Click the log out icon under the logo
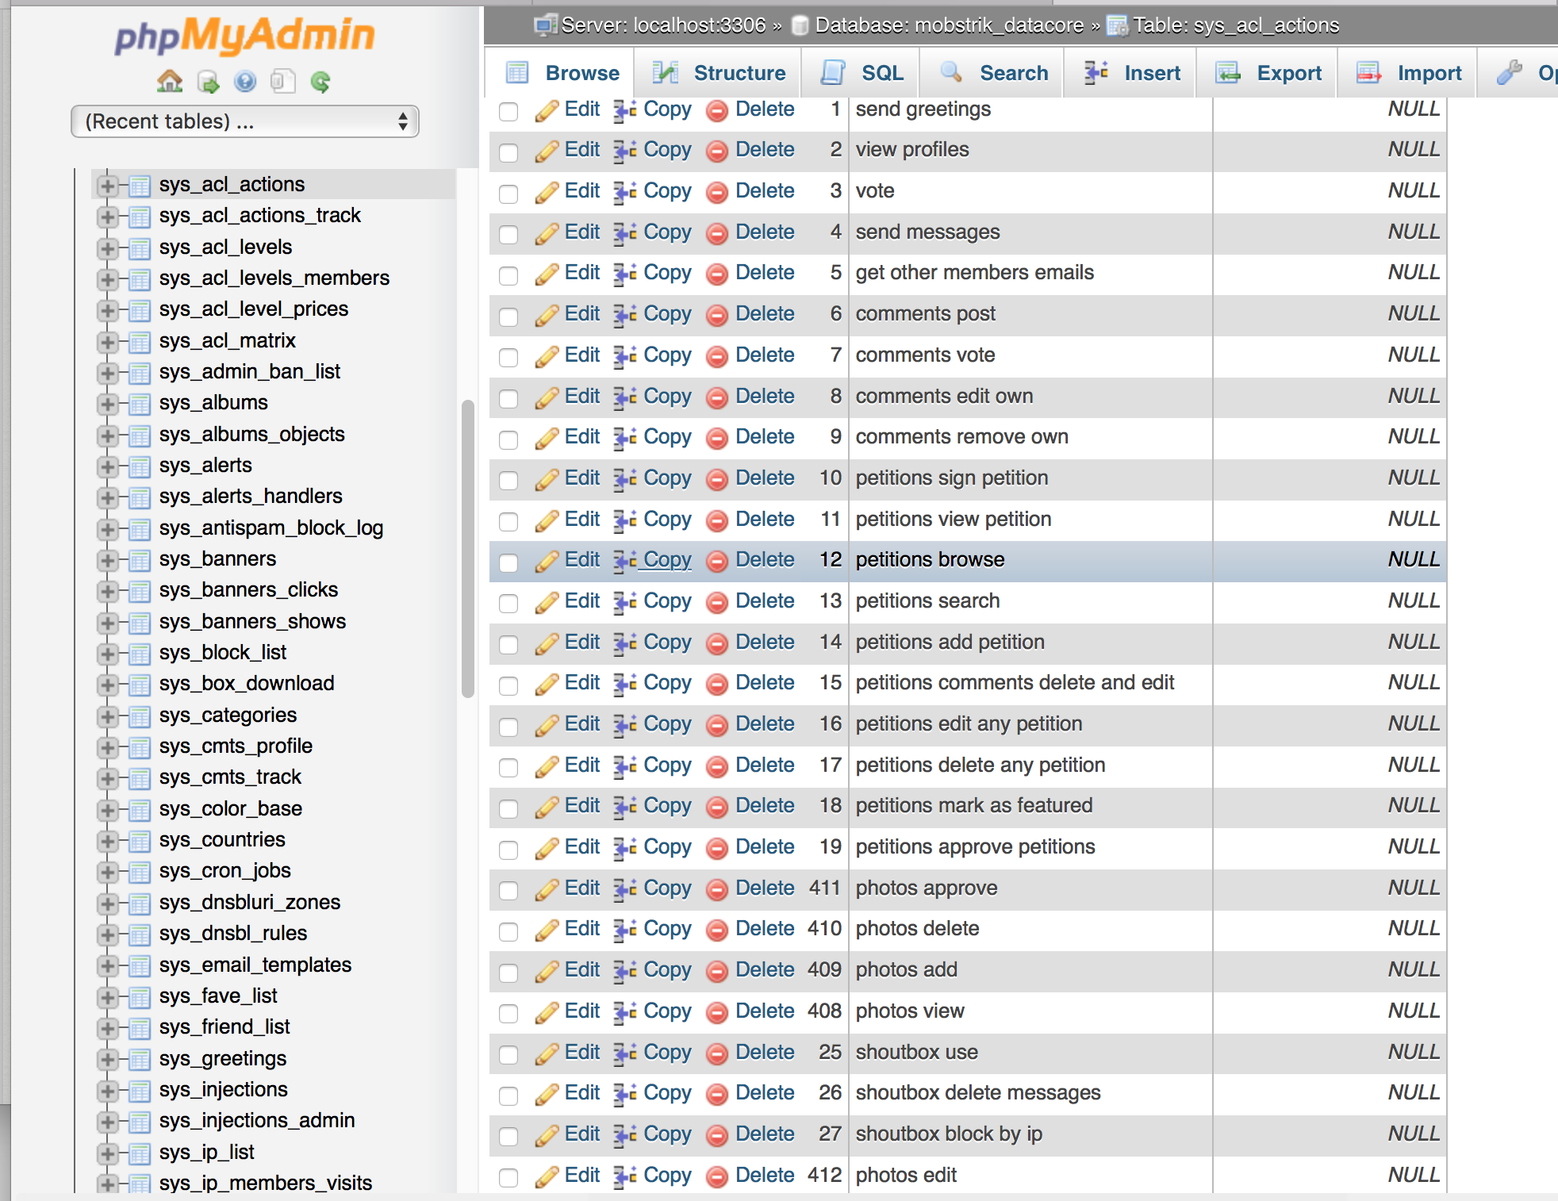The height and width of the screenshot is (1201, 1558). coord(208,81)
